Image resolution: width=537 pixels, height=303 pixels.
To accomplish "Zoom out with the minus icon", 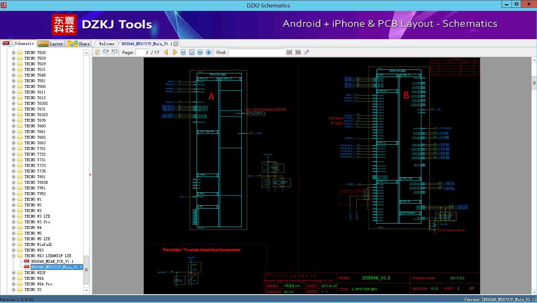I will [x=200, y=52].
